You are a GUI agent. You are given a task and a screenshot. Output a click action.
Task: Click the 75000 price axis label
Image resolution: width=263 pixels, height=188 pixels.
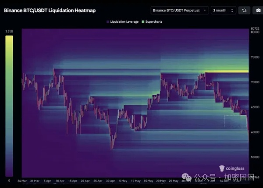pos(255,57)
